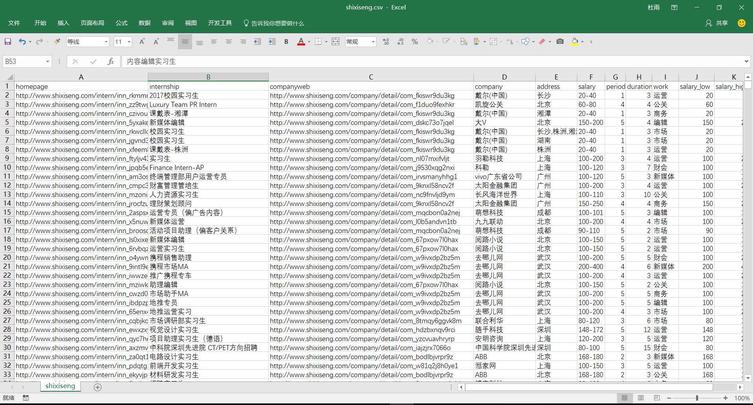The height and width of the screenshot is (405, 753).
Task: Increase font size with the larger A icon
Action: coord(142,42)
